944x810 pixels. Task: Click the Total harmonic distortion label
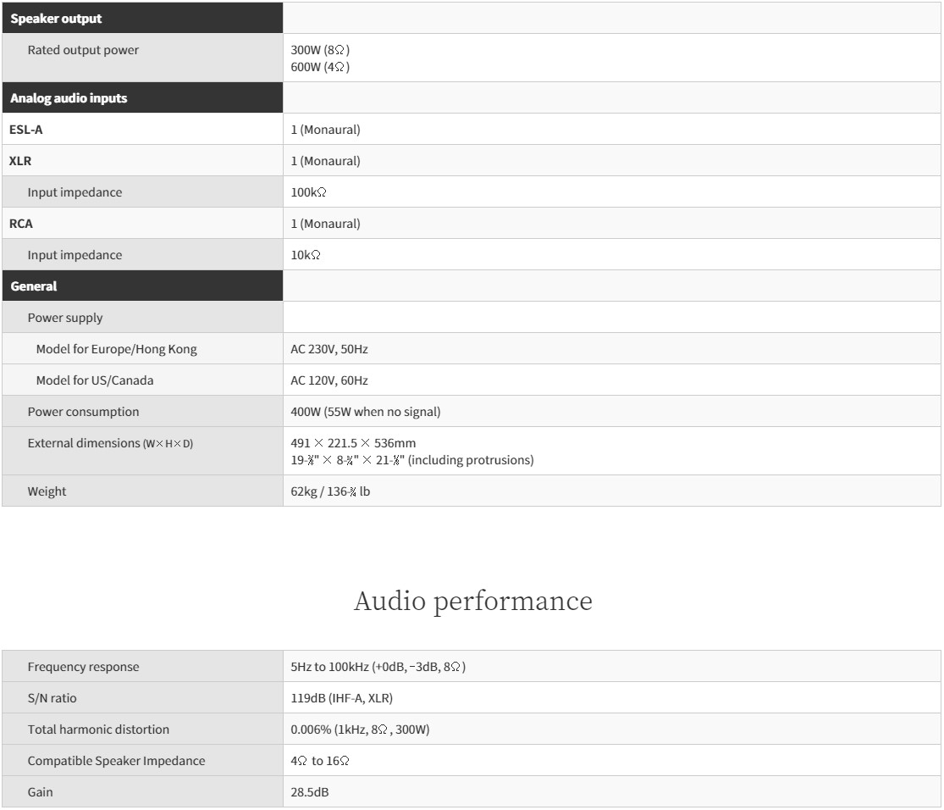[x=98, y=730]
